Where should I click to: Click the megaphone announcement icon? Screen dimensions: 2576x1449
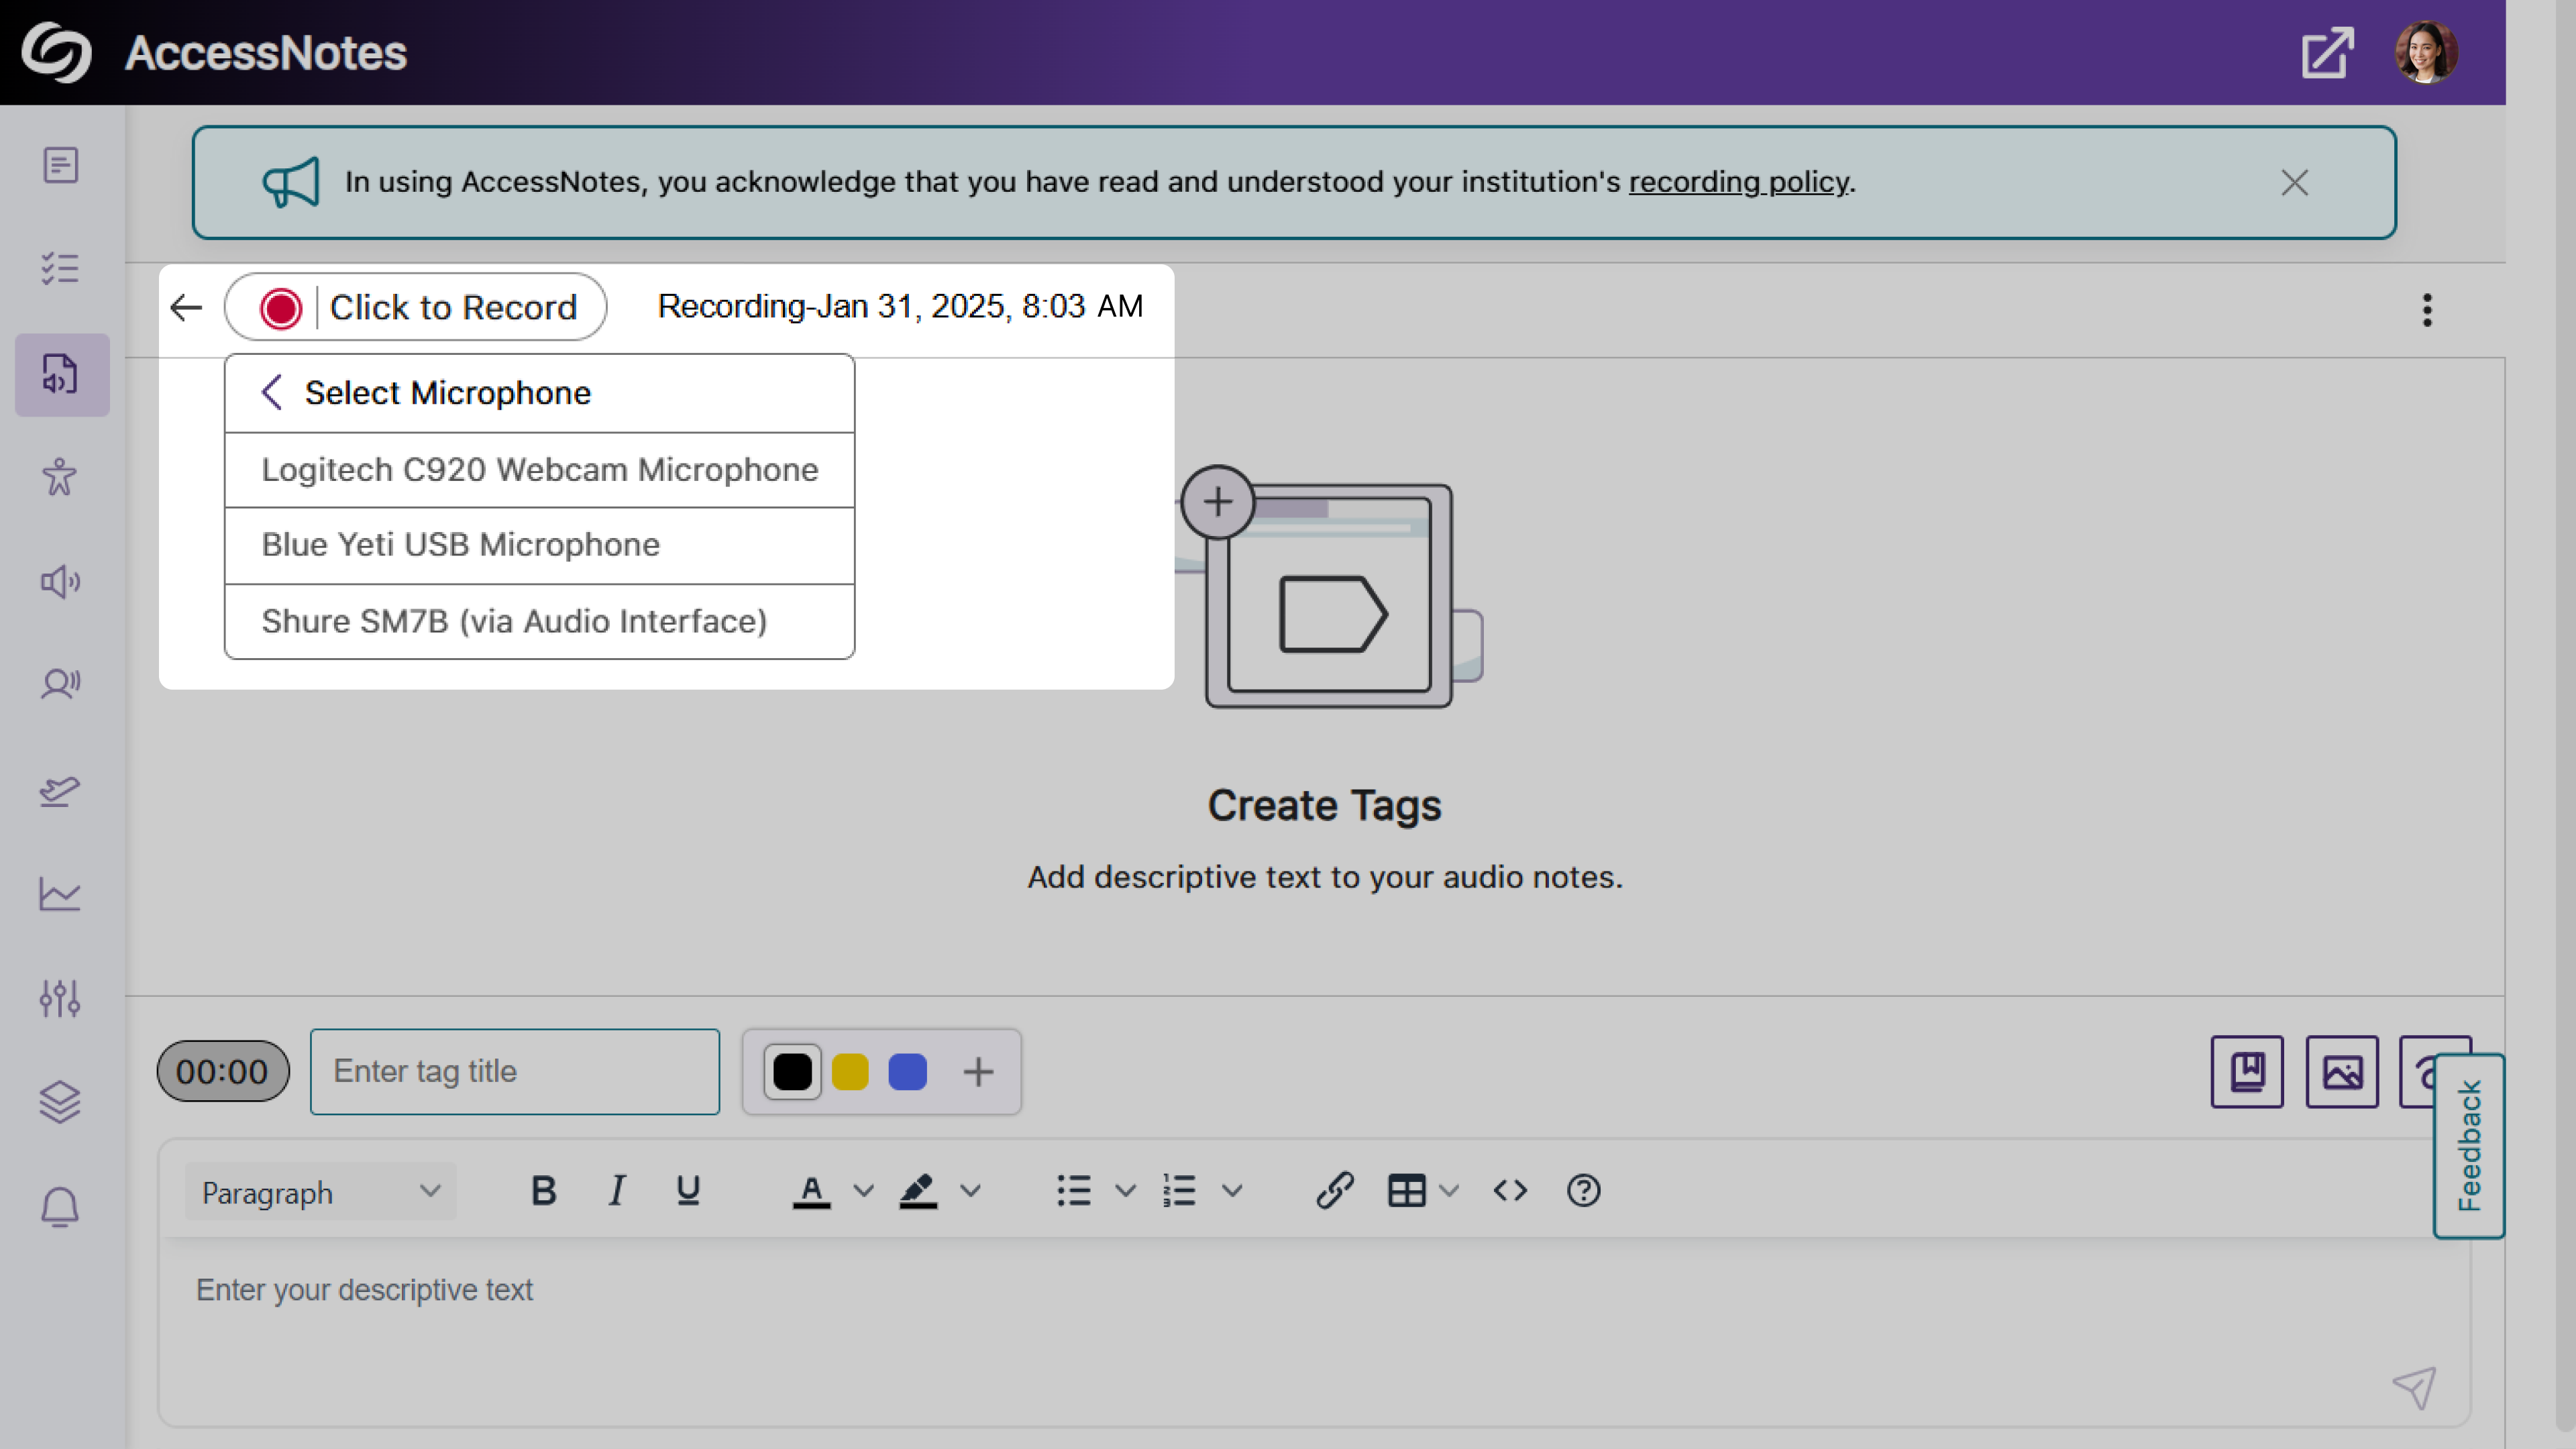pos(290,182)
